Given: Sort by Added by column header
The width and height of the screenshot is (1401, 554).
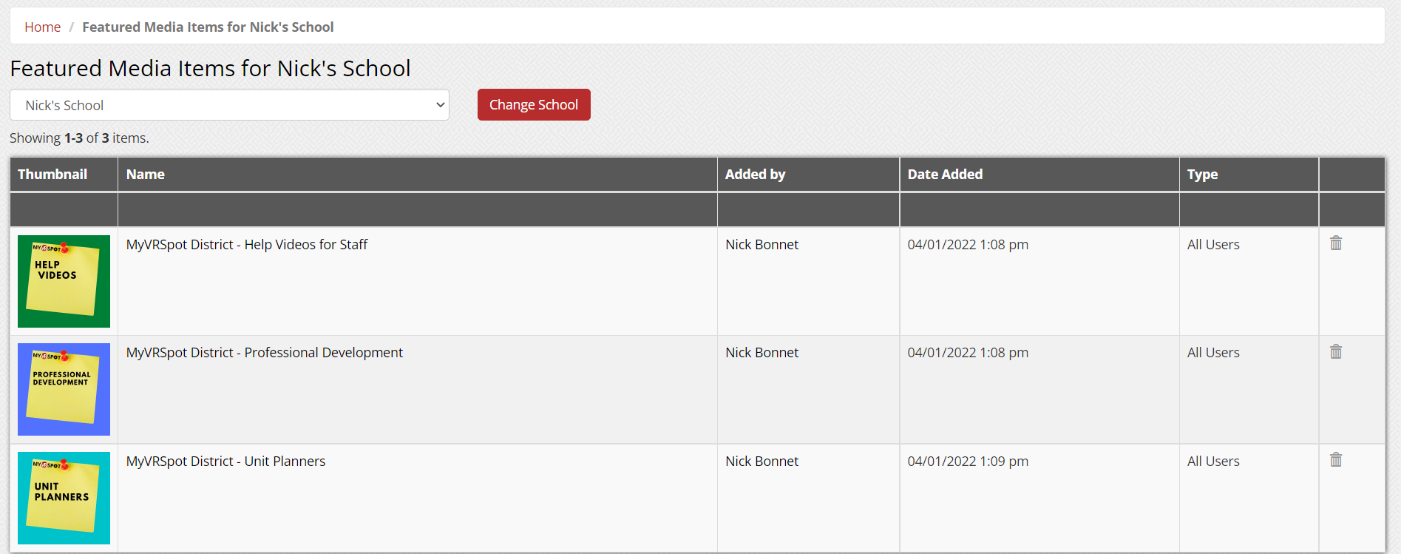Looking at the screenshot, I should (755, 175).
